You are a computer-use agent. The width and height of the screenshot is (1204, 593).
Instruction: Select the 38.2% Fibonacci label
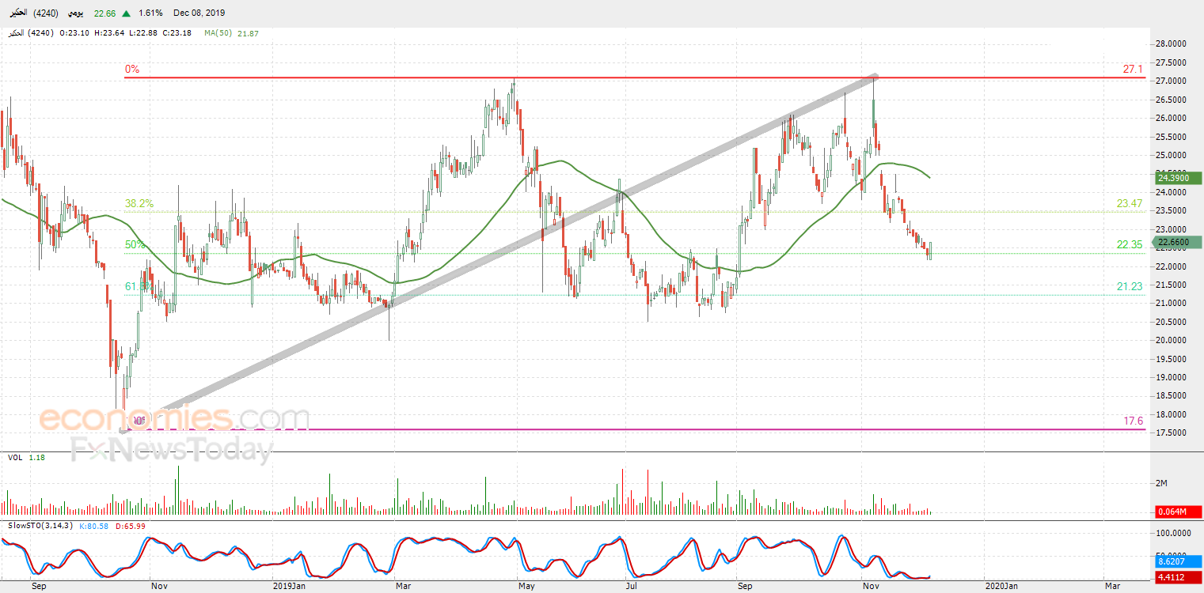139,203
